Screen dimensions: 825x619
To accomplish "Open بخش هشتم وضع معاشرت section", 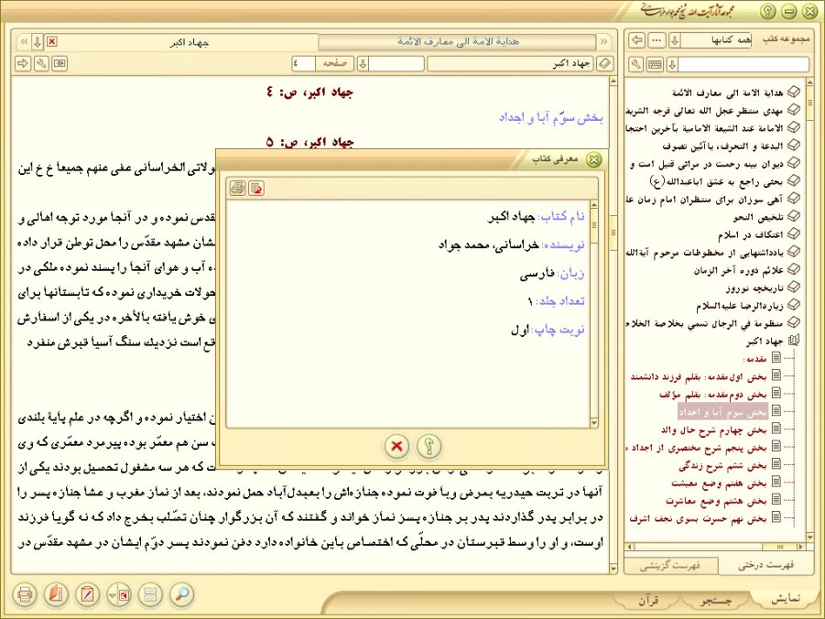I will coord(716,500).
